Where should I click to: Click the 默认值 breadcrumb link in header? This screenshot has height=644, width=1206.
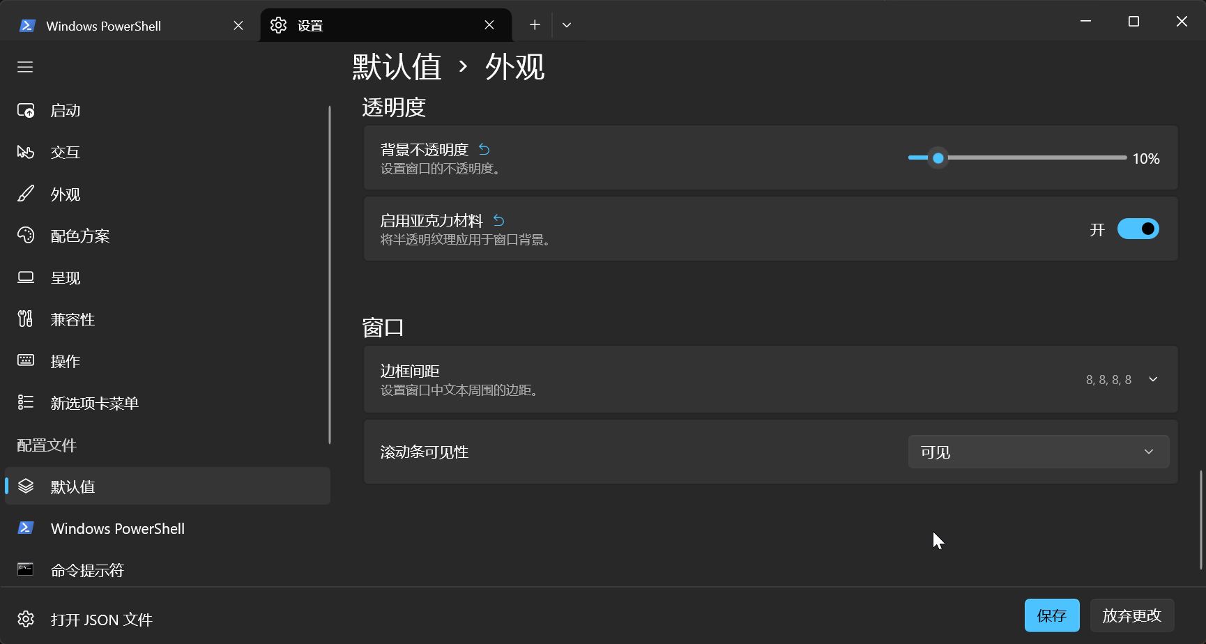[397, 68]
